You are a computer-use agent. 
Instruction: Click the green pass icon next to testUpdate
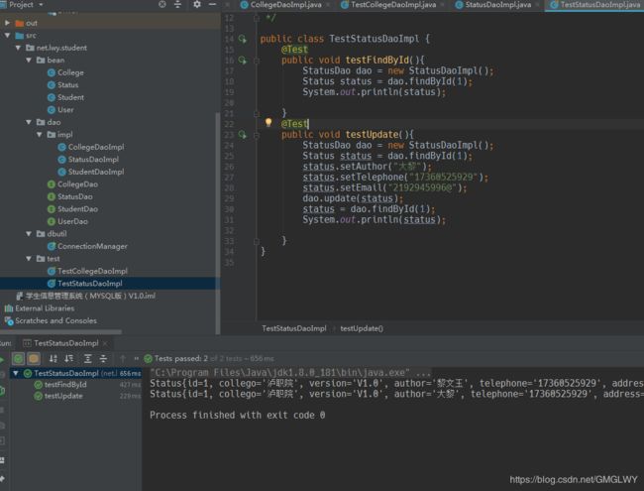(39, 396)
